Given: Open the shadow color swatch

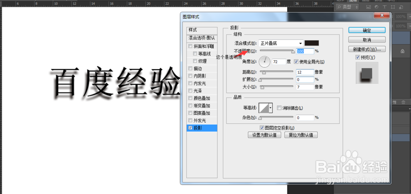Looking at the screenshot, I should [x=312, y=43].
